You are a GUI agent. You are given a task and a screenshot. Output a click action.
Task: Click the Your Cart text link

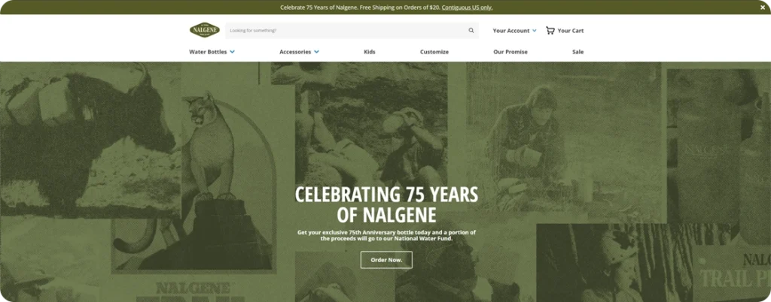[x=571, y=30]
